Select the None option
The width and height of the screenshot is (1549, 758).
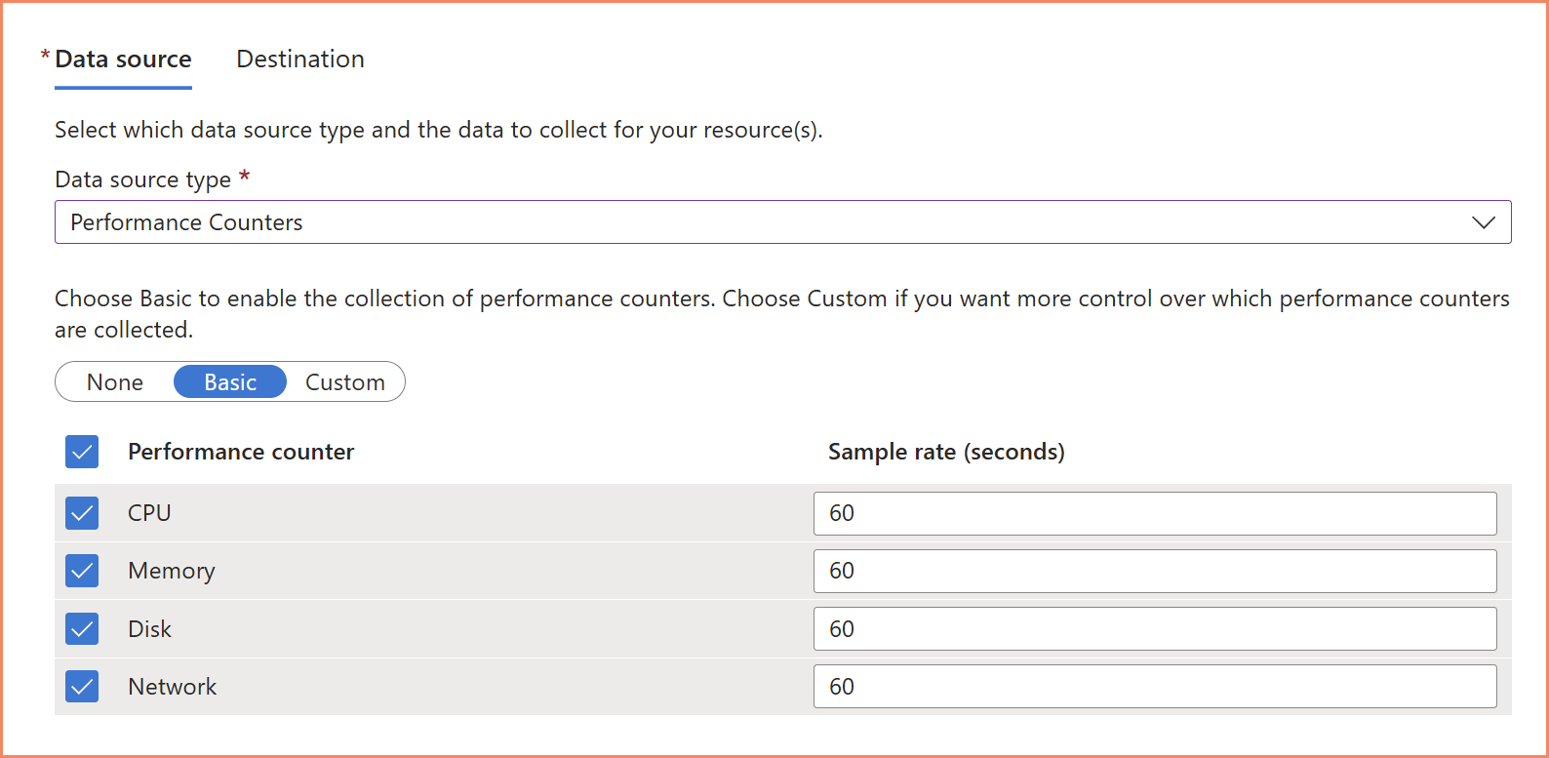(x=114, y=381)
